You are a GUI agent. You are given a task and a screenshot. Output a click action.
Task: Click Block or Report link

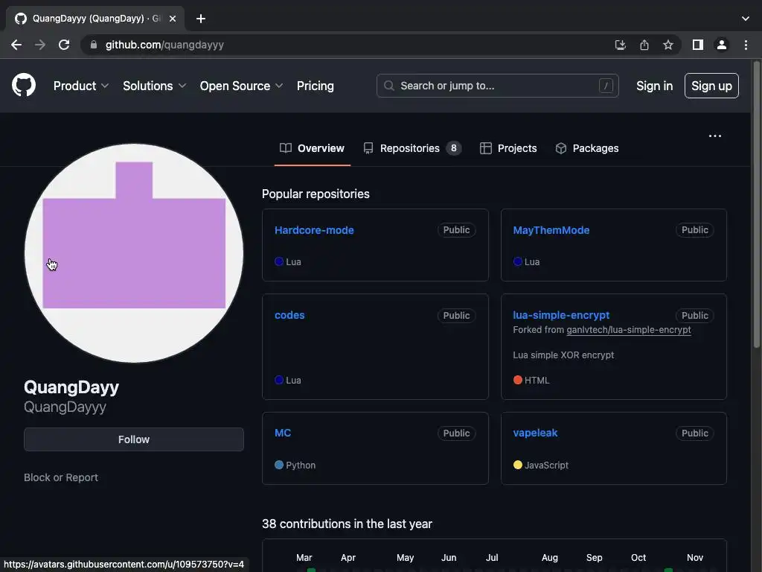click(x=61, y=477)
